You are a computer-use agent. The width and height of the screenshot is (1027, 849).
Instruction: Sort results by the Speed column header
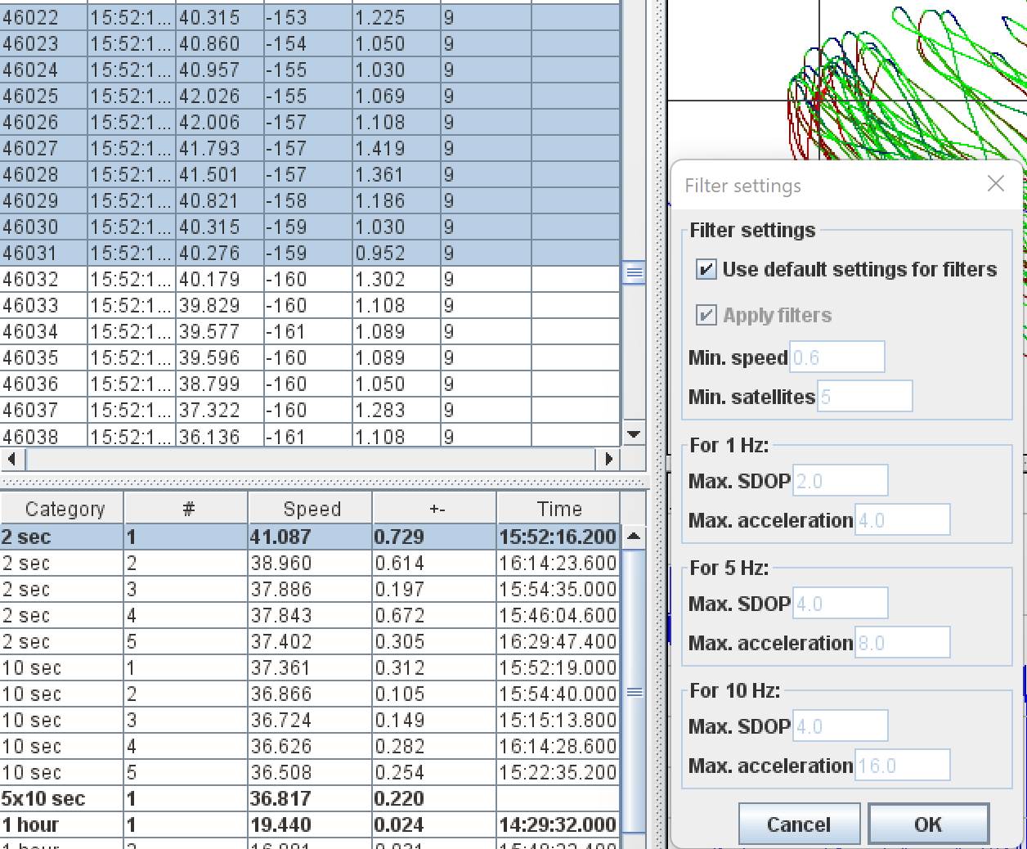pyautogui.click(x=311, y=509)
